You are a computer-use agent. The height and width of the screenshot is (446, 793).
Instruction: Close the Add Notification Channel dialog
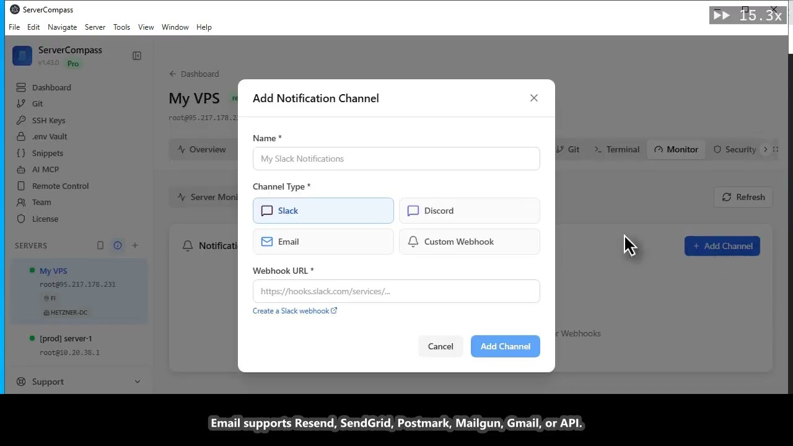tap(534, 98)
